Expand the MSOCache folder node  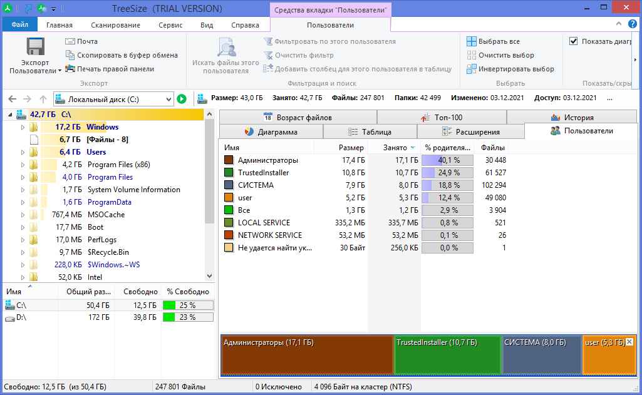(x=23, y=215)
